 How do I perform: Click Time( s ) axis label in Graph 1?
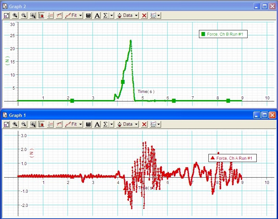(147, 188)
